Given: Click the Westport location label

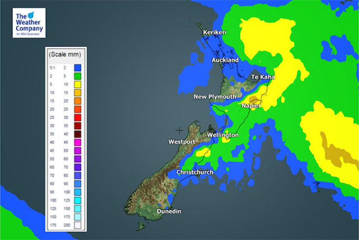Looking at the screenshot, I should [181, 142].
